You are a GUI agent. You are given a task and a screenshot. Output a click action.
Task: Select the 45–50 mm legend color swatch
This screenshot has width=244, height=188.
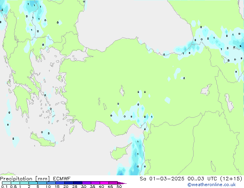pos(113,183)
